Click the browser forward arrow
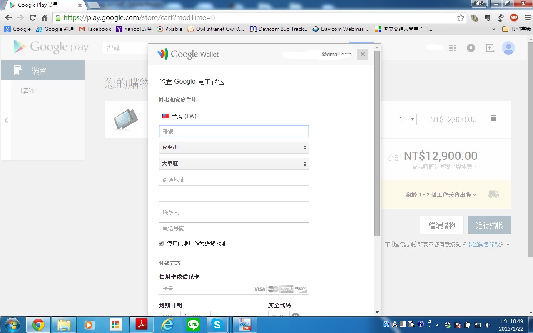 click(20, 18)
